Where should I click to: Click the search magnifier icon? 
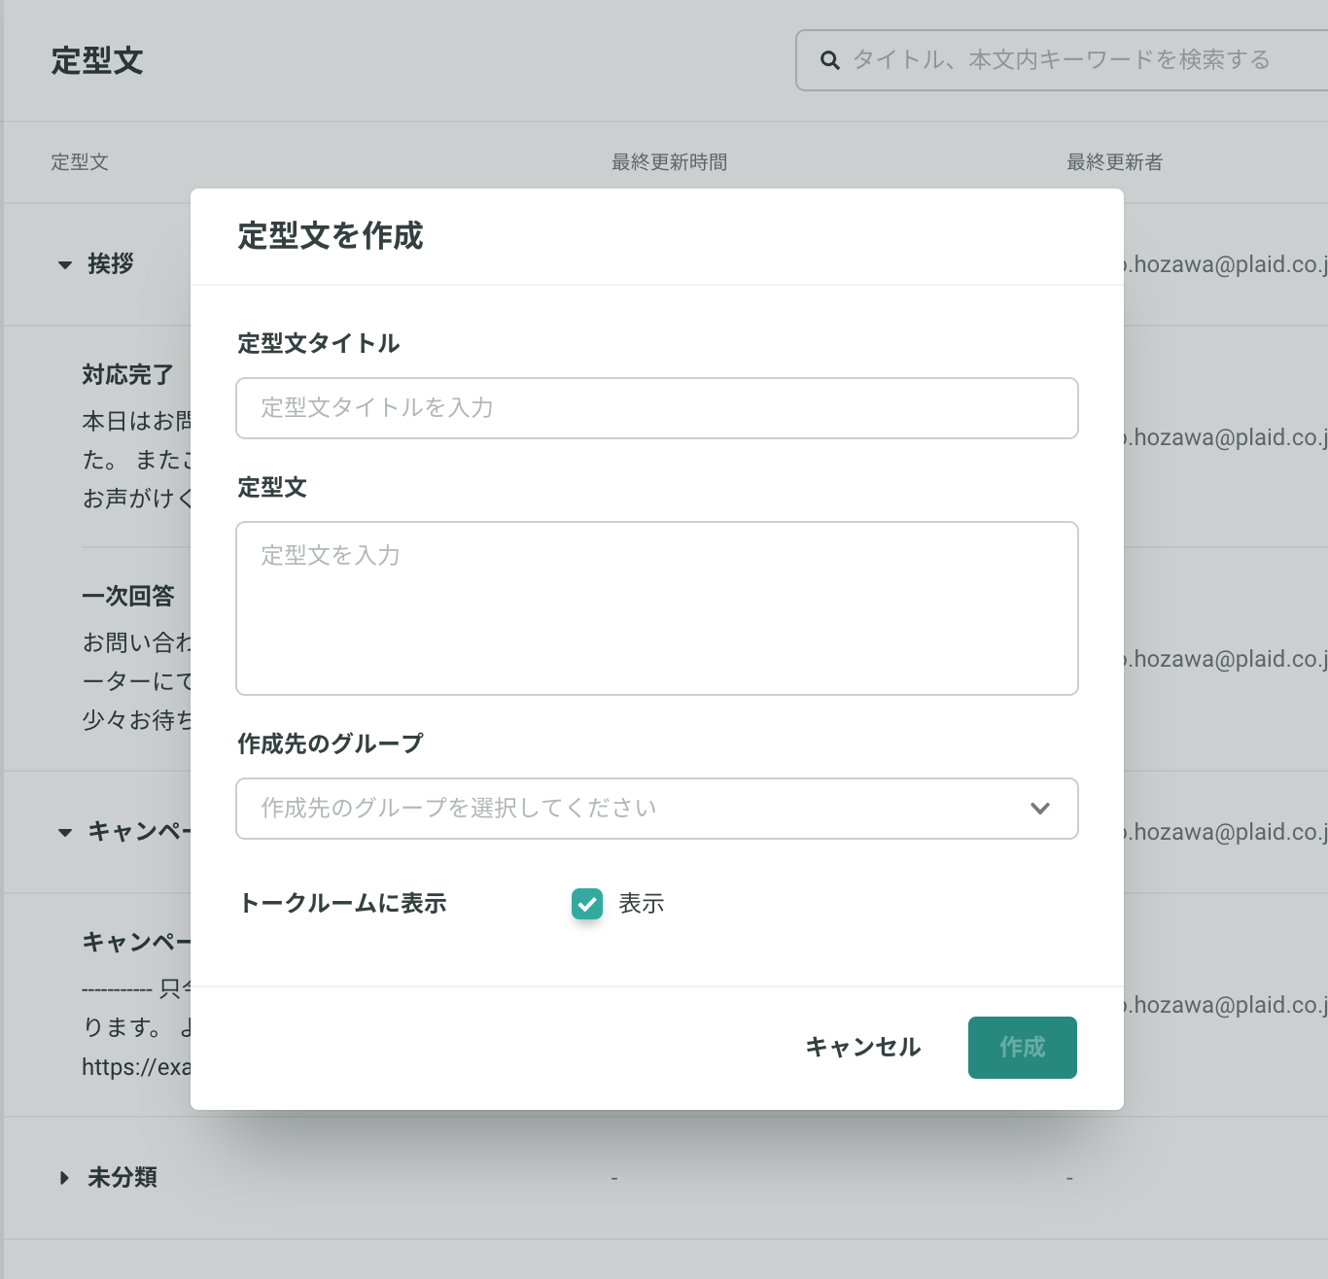829,60
